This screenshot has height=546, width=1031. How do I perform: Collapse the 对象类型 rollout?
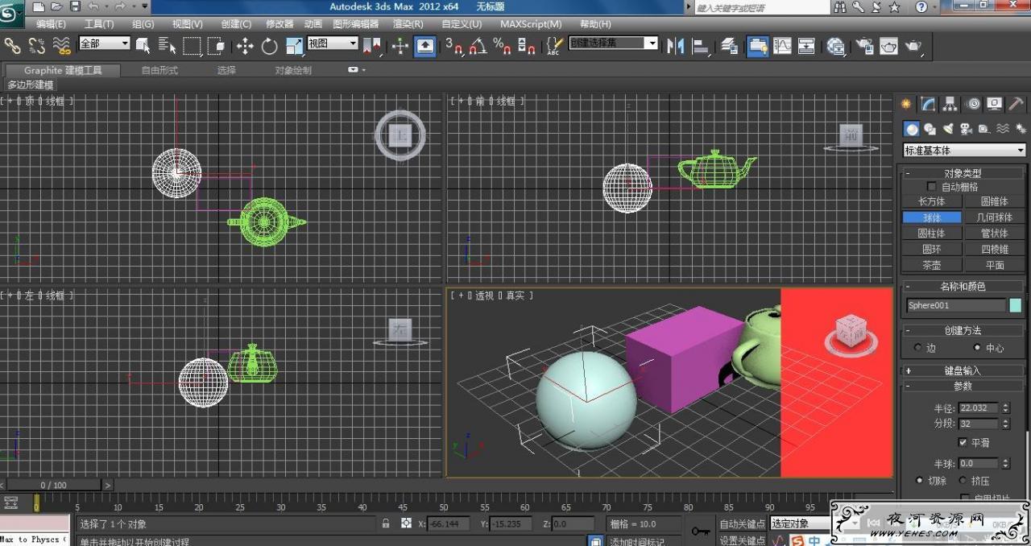963,173
